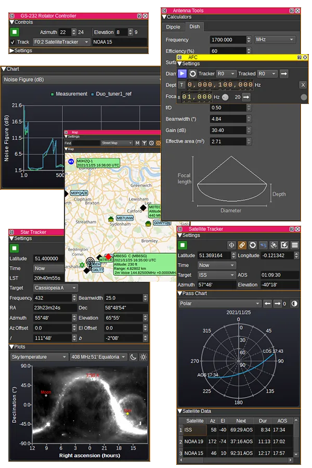The image size is (312, 468).
Task: Open the Street Map type dropdown
Action: [x=116, y=144]
